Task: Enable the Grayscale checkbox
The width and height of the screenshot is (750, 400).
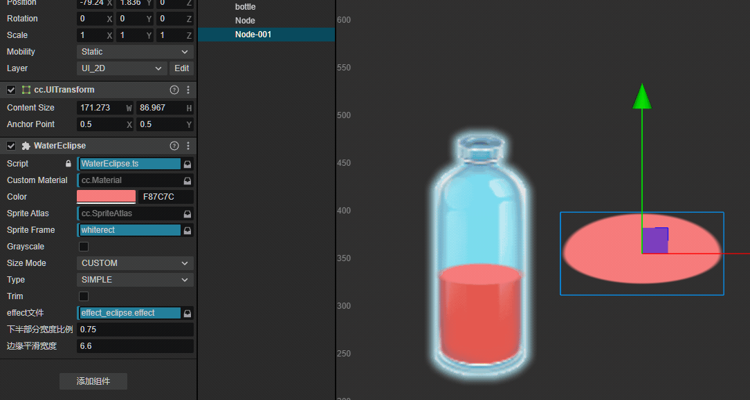Action: 84,247
